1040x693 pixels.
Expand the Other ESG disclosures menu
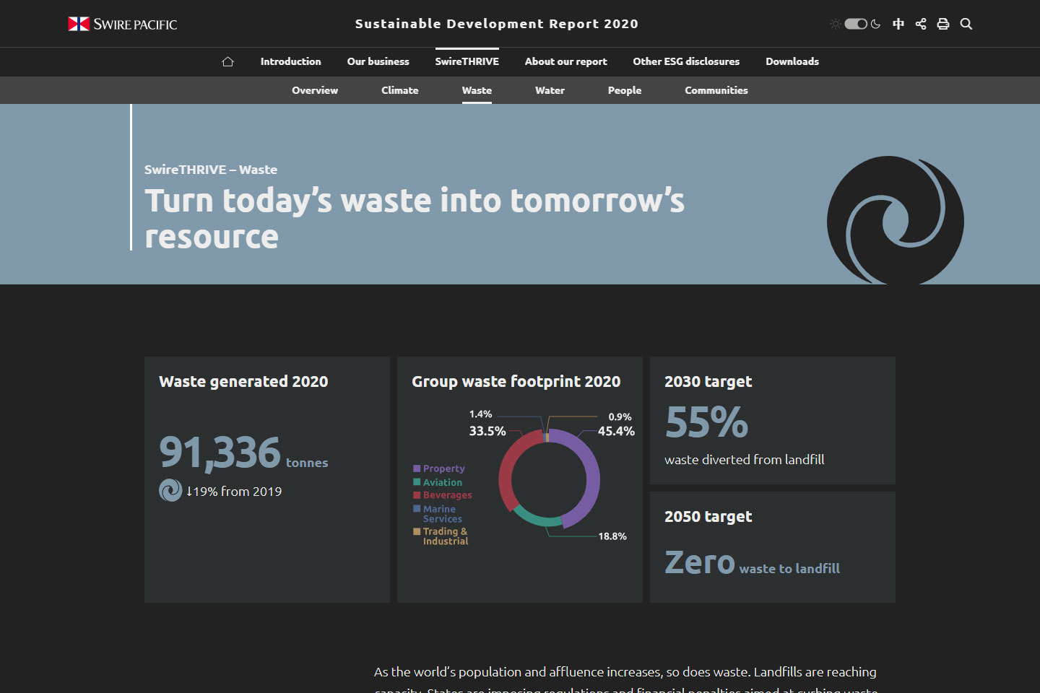coord(686,62)
